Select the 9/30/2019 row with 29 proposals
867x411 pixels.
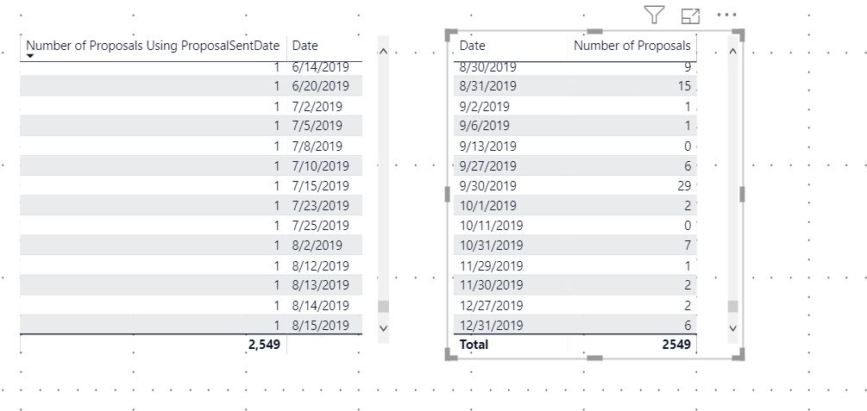click(575, 185)
